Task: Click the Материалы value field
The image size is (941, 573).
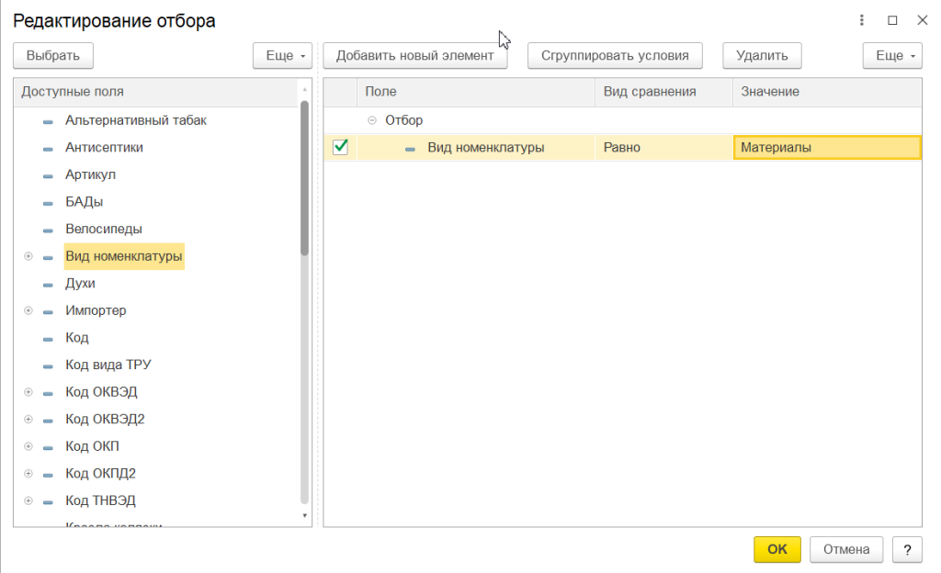Action: click(826, 148)
